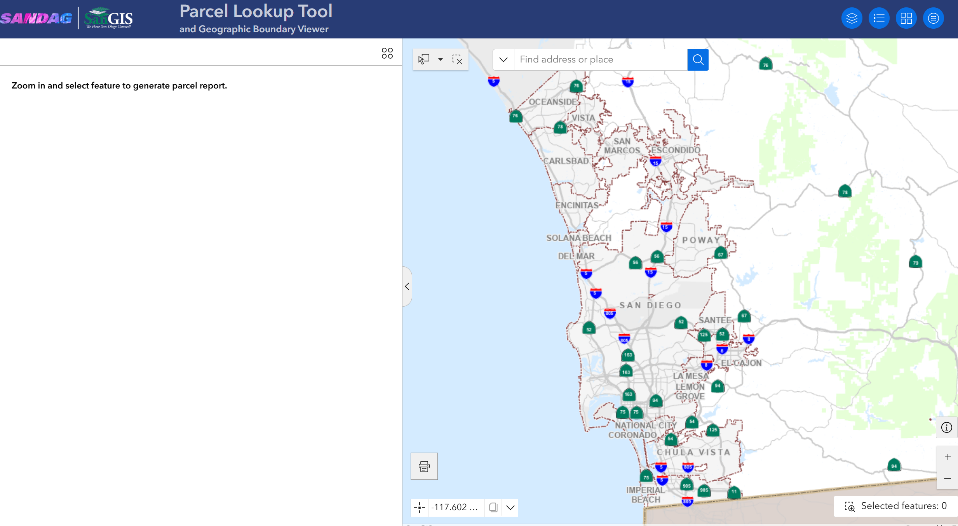Open the four-circle panel menu
The height and width of the screenshot is (526, 958).
(x=387, y=53)
